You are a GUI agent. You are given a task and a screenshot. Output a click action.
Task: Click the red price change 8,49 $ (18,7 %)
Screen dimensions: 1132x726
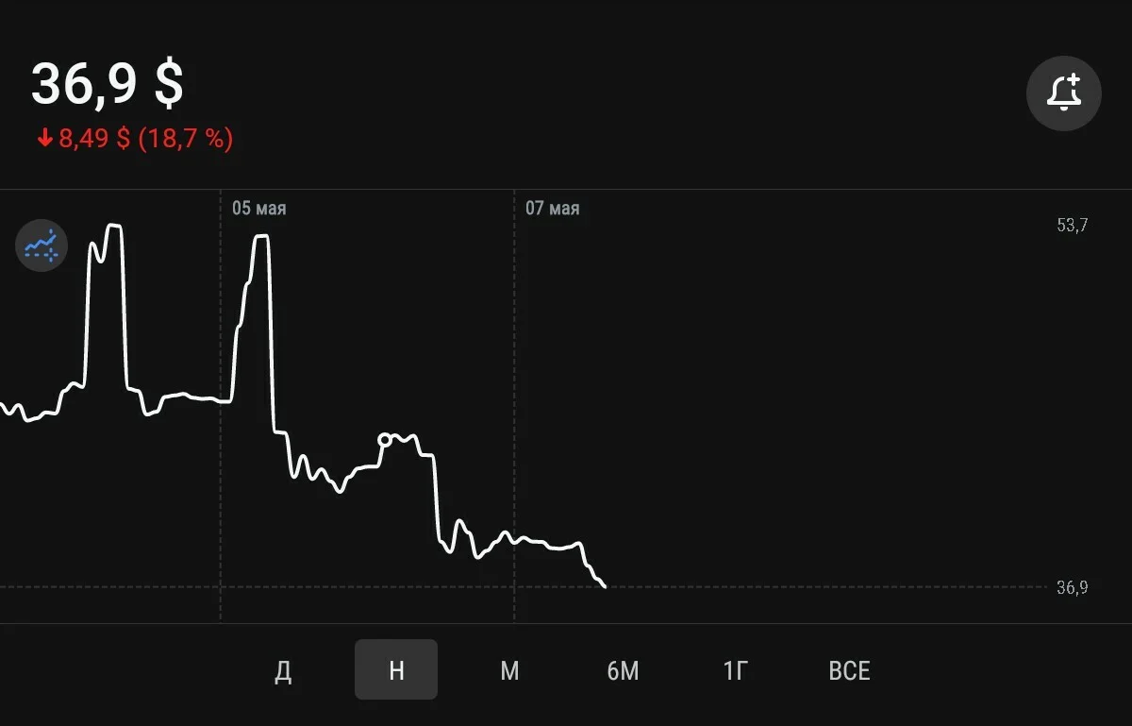click(x=145, y=140)
